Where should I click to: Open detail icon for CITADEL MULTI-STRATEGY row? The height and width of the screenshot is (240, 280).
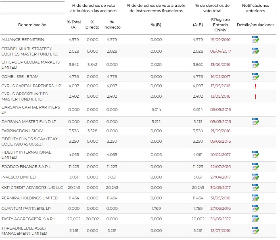(255, 51)
